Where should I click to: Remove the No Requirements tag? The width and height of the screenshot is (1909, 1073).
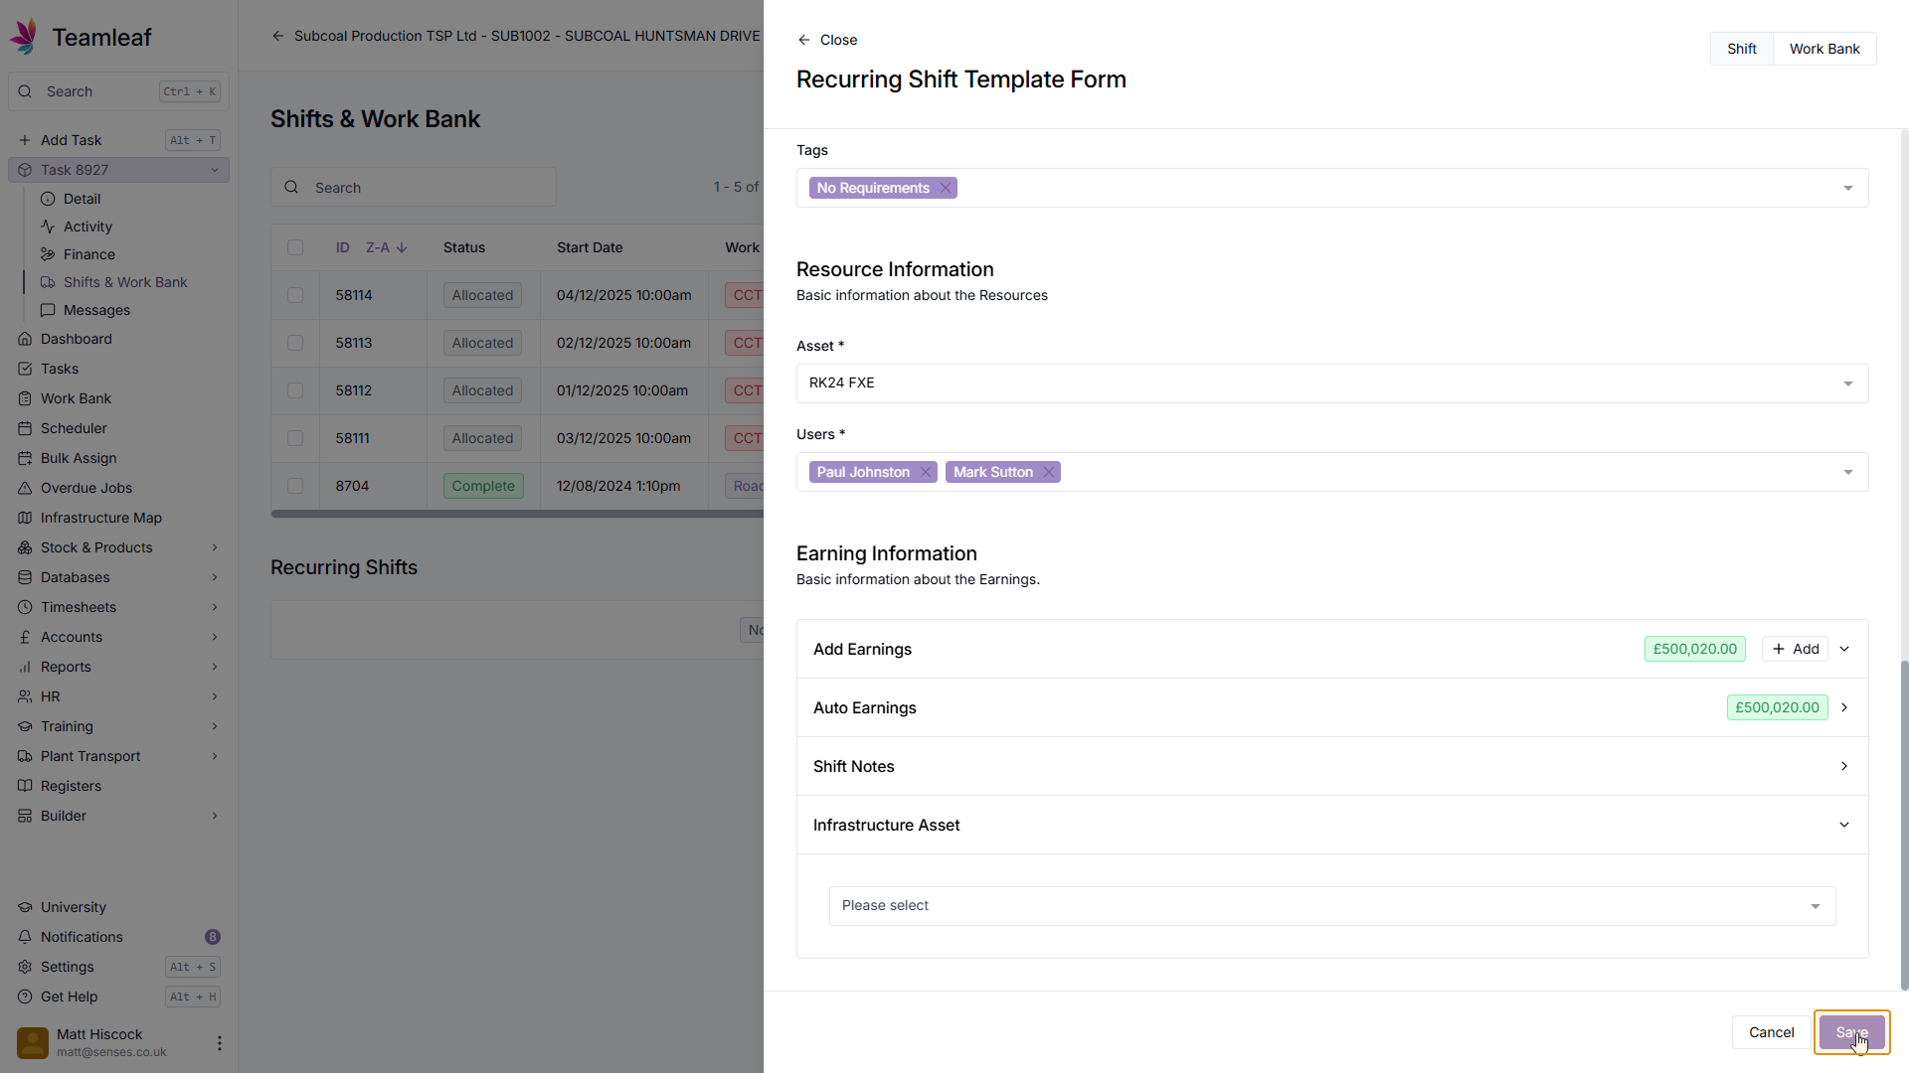pyautogui.click(x=946, y=188)
